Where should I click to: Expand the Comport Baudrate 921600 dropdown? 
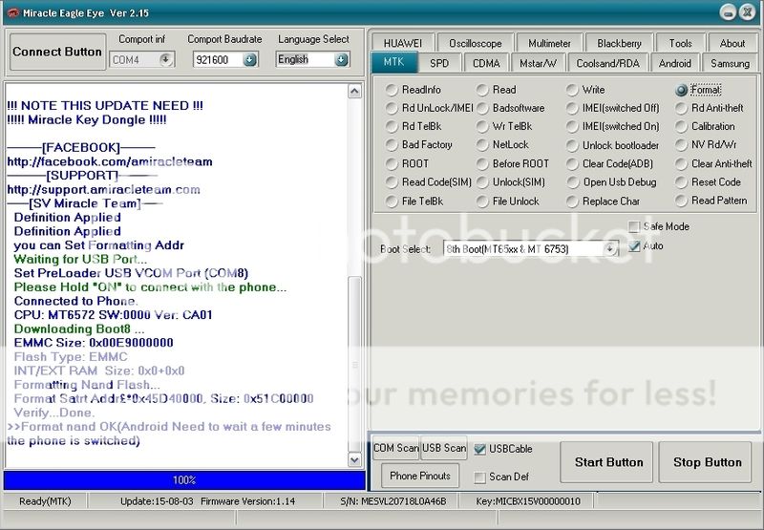pos(250,60)
